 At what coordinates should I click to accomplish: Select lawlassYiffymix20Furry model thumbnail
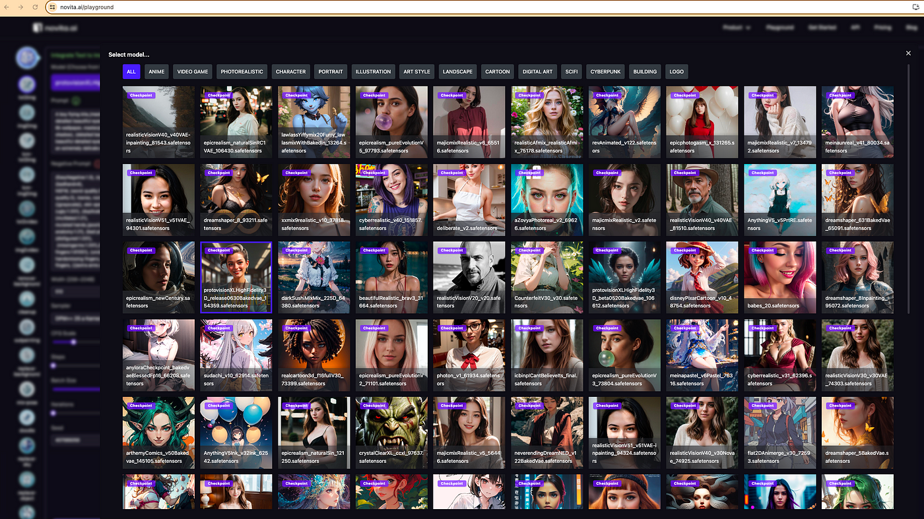coord(314,122)
